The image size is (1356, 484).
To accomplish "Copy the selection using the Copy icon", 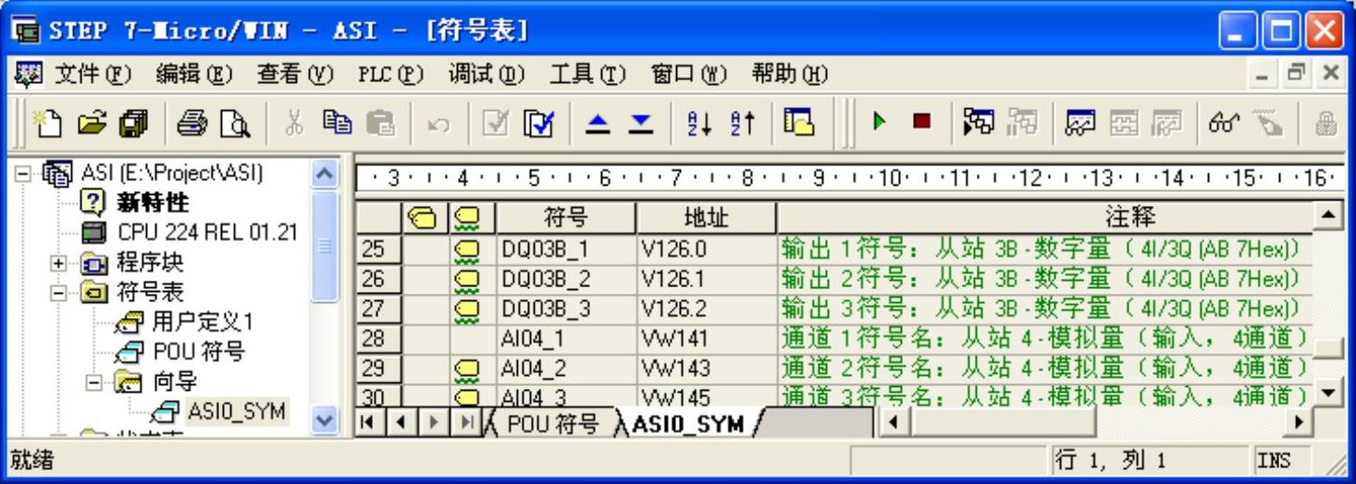I will click(337, 122).
